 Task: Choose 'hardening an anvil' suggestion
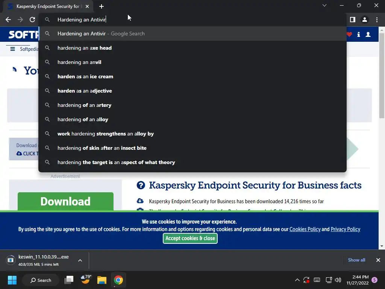coord(192,62)
